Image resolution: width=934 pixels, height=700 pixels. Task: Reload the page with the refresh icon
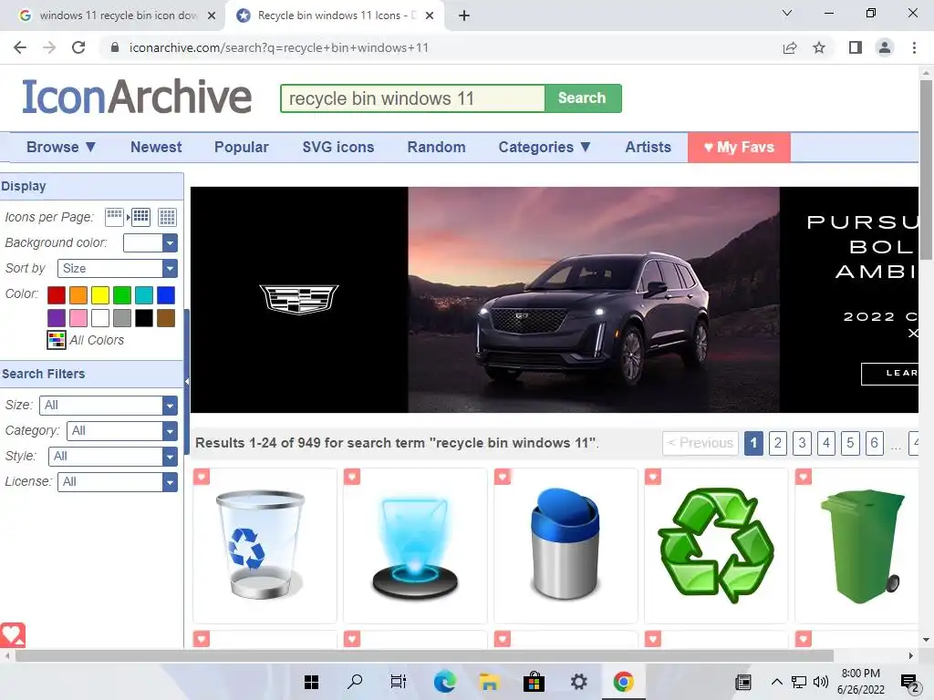[x=78, y=47]
